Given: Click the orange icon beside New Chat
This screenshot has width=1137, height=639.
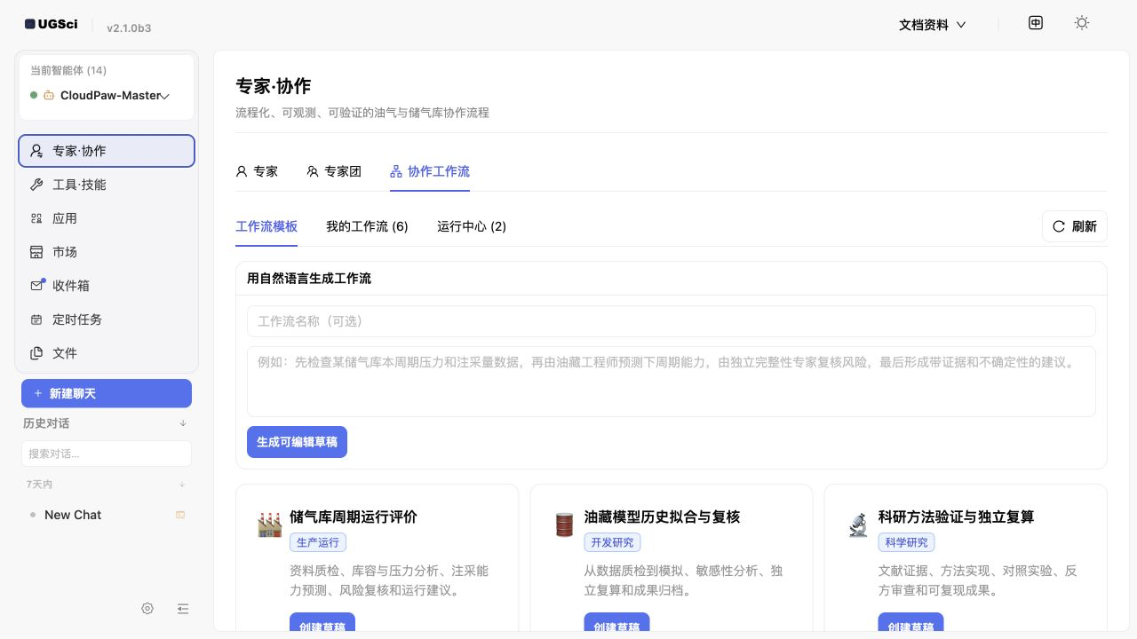Looking at the screenshot, I should point(180,515).
